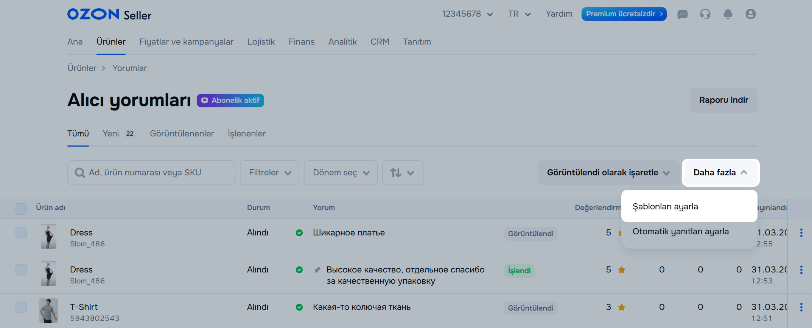Open the user profile icon

[750, 14]
